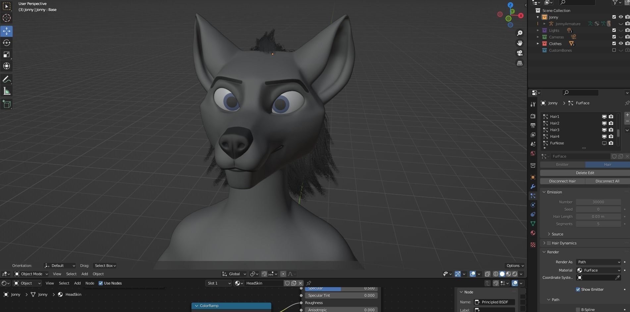This screenshot has height=312, width=630.
Task: Select the Scale tool
Action: pyautogui.click(x=7, y=54)
